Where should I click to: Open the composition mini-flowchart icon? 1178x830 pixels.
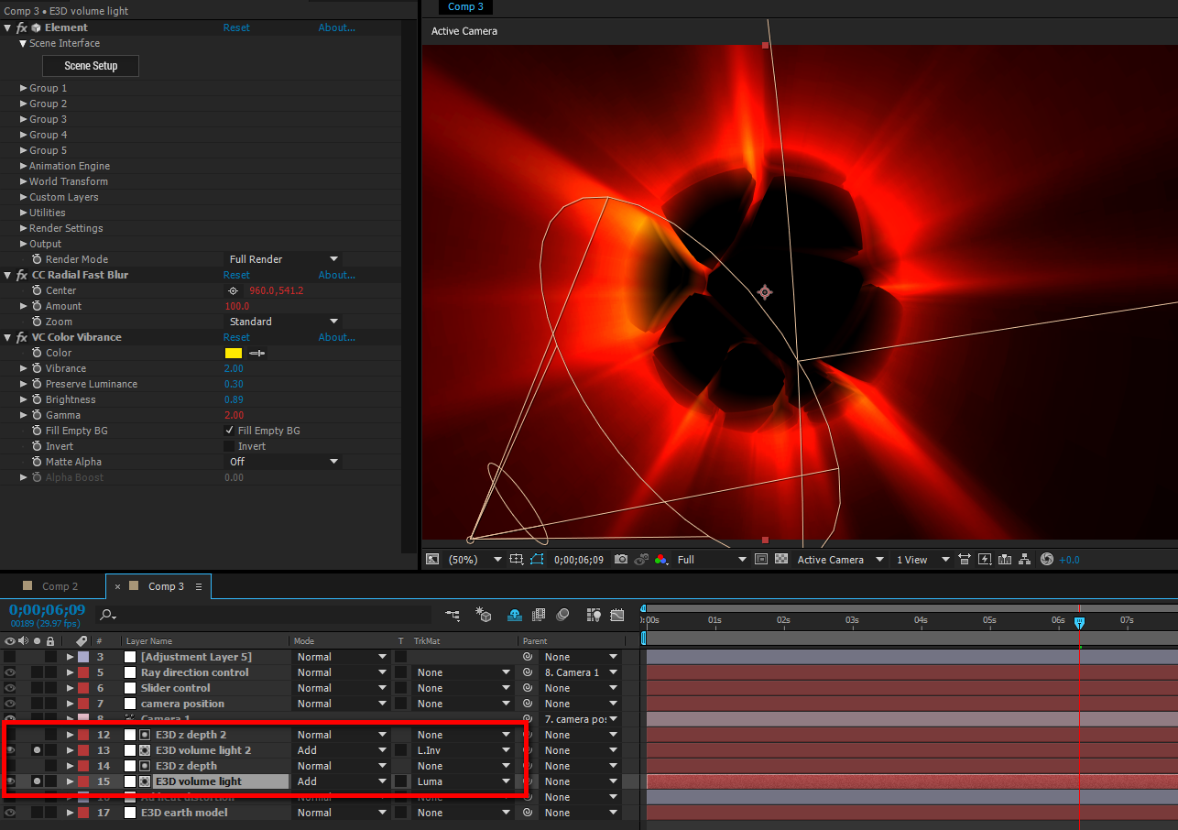[453, 615]
